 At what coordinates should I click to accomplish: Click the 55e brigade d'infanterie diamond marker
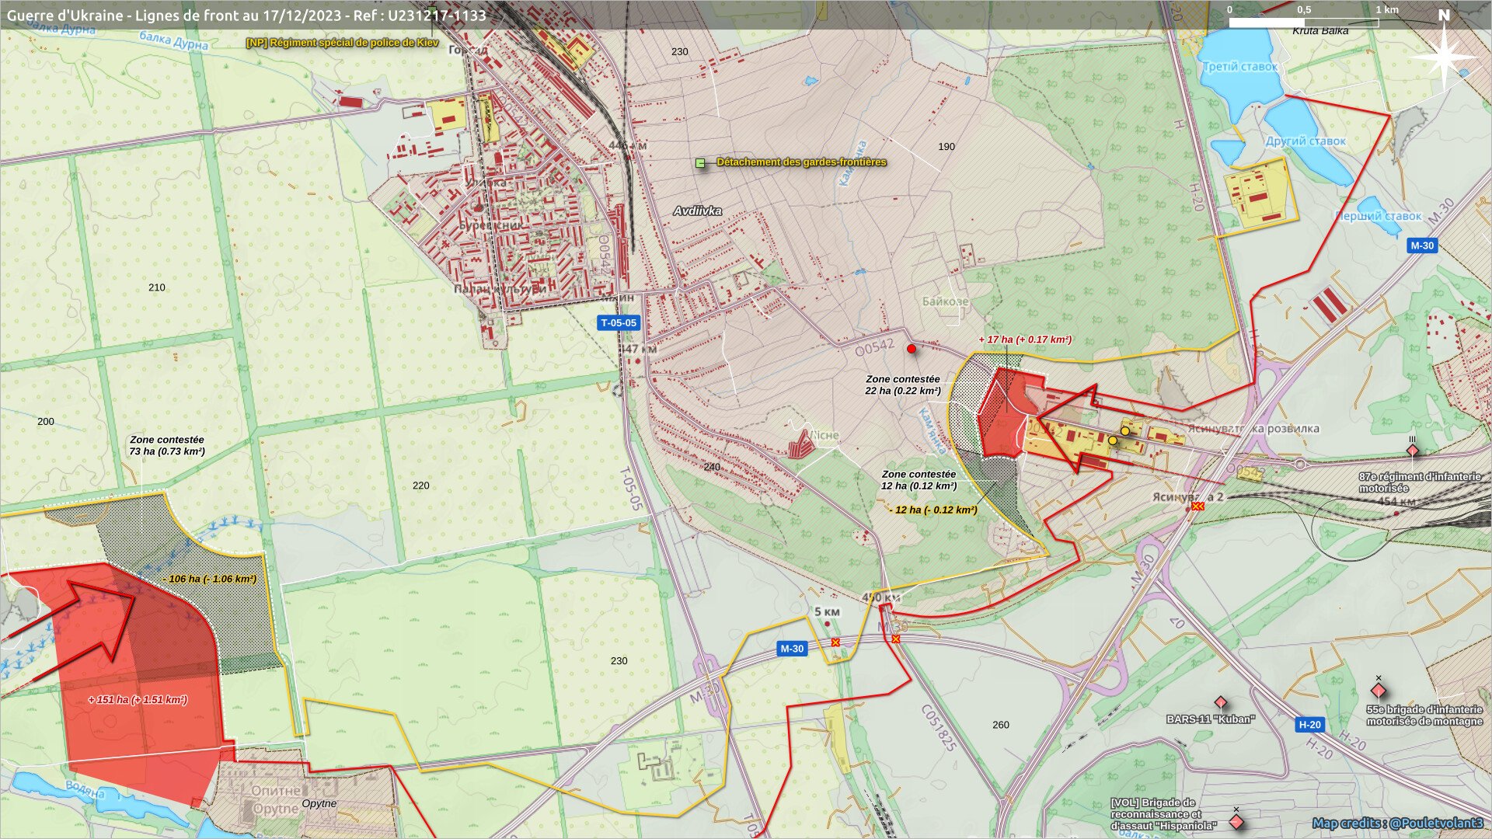pyautogui.click(x=1379, y=691)
